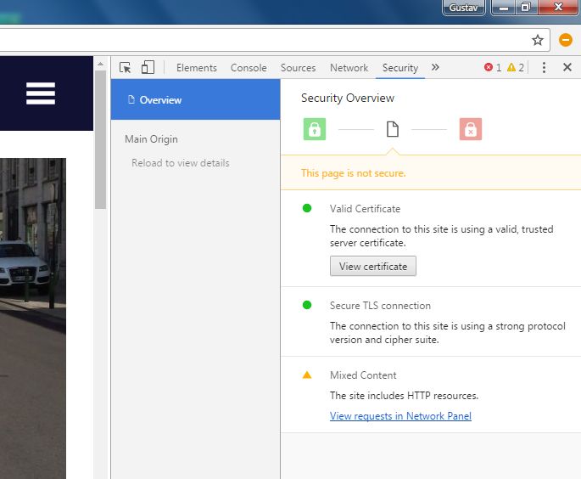
Task: Click the green secure lock icon
Action: (x=315, y=129)
